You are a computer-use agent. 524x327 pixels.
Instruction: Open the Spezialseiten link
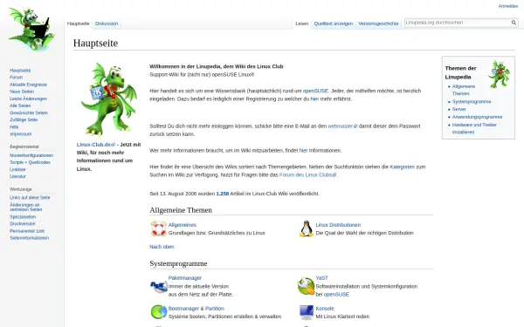[23, 217]
